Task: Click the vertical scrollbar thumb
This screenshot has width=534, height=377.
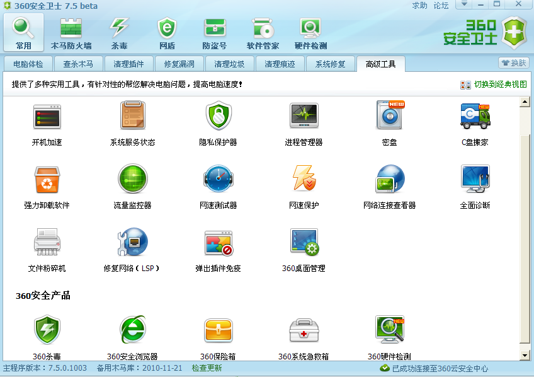Action: click(x=525, y=238)
